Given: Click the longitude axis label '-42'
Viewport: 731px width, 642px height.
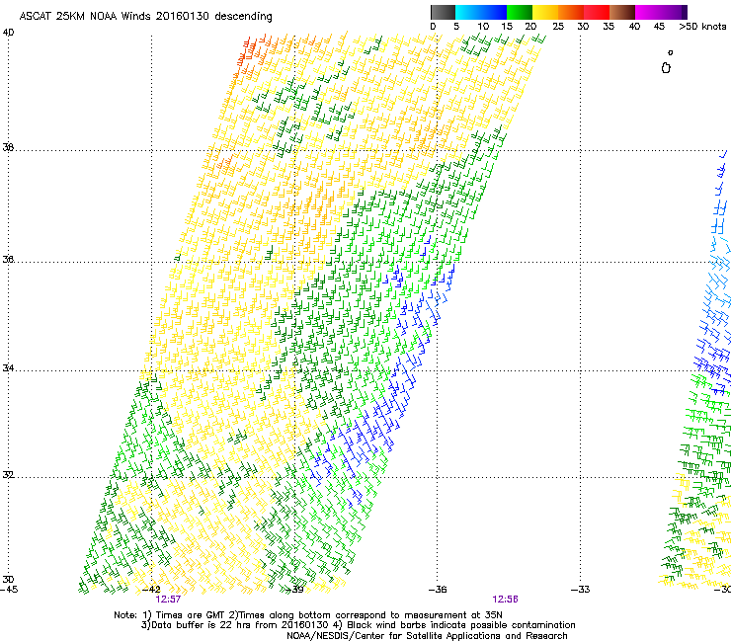Looking at the screenshot, I should pyautogui.click(x=152, y=590).
